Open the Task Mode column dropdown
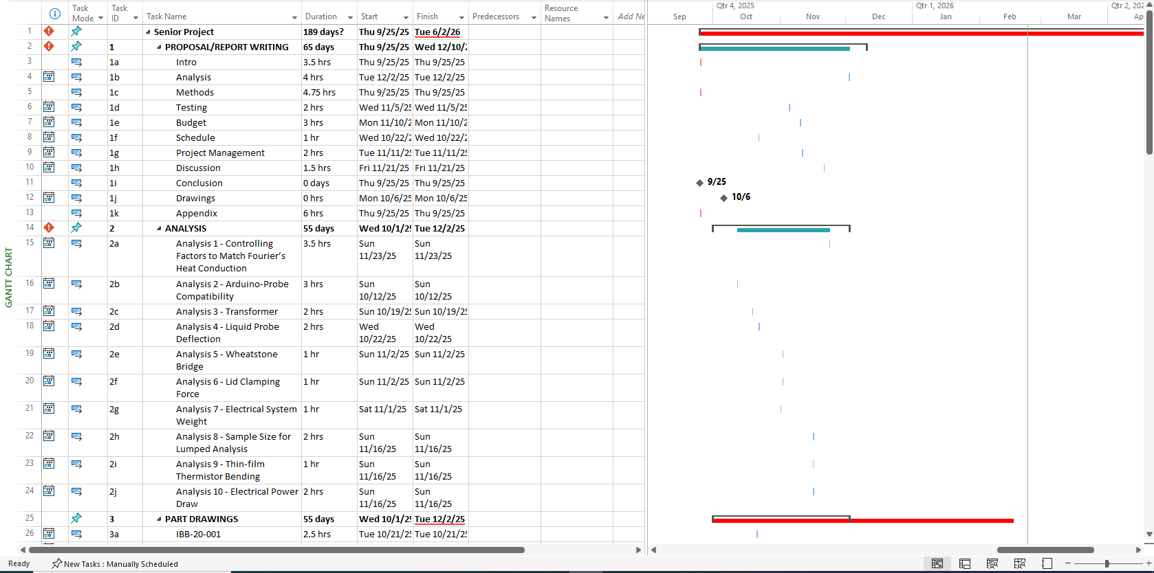The image size is (1154, 573). coord(100,19)
